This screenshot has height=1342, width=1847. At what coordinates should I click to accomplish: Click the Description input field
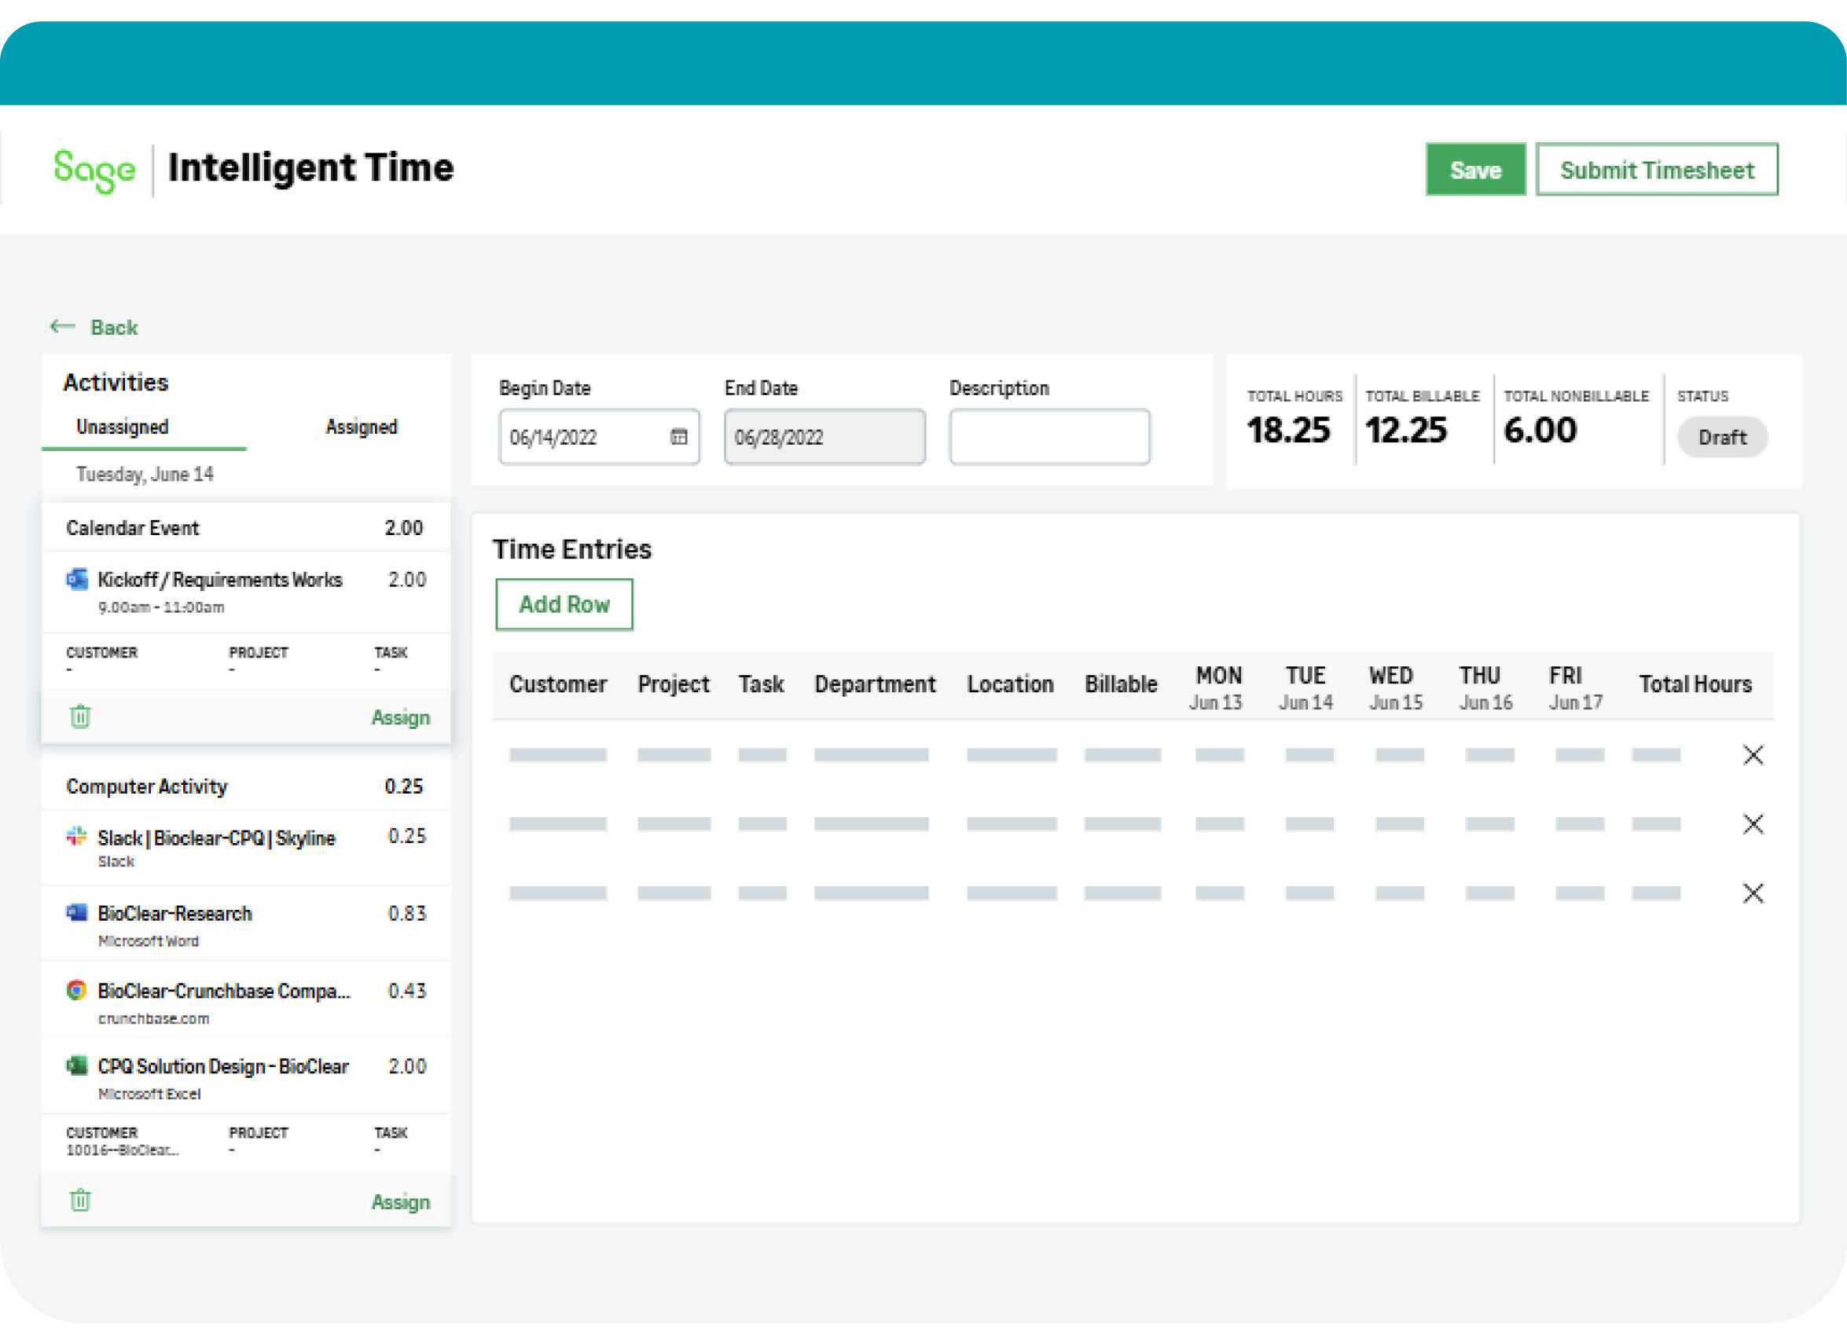click(1049, 438)
